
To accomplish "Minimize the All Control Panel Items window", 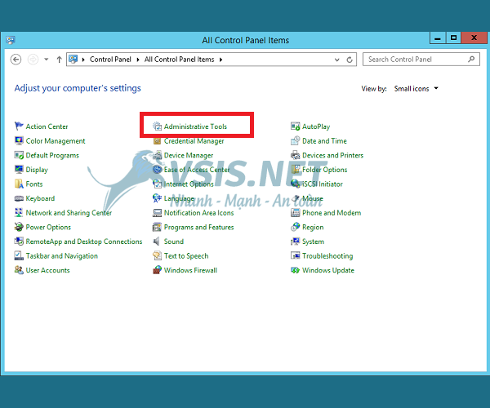I will coord(438,38).
